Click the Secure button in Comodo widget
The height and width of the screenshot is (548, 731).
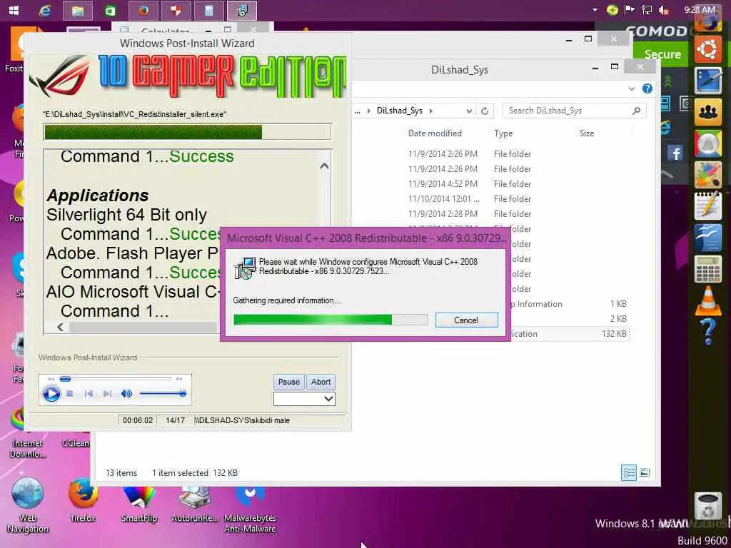(x=662, y=54)
